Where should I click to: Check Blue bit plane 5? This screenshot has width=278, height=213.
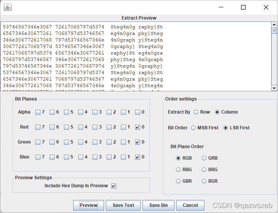66,157
